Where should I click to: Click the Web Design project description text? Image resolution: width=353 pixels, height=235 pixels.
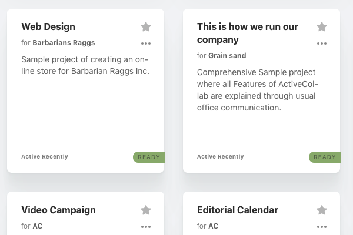tap(85, 65)
